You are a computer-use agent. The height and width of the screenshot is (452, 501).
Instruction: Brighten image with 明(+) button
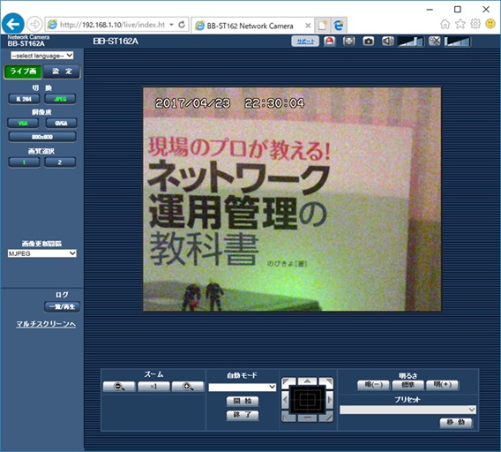tap(443, 385)
